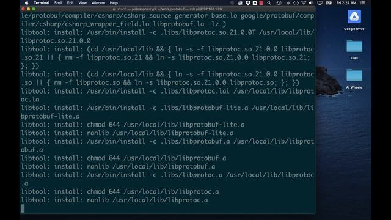
Task: Open the Edit menu
Action: click(70, 3)
